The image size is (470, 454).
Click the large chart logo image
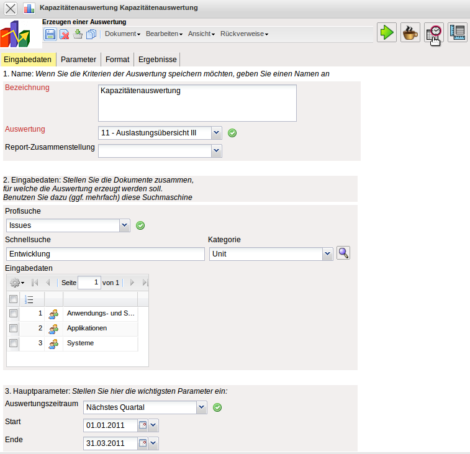[16, 34]
